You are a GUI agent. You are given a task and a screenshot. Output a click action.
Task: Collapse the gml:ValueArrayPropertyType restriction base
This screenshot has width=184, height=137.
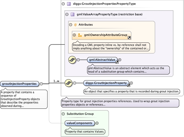point(67,15)
